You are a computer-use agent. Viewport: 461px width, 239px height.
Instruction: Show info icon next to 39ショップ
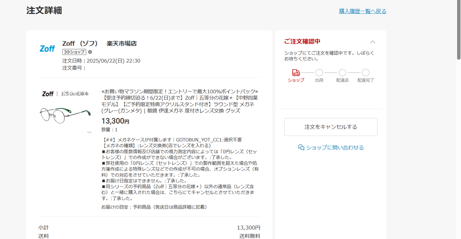tap(90, 52)
